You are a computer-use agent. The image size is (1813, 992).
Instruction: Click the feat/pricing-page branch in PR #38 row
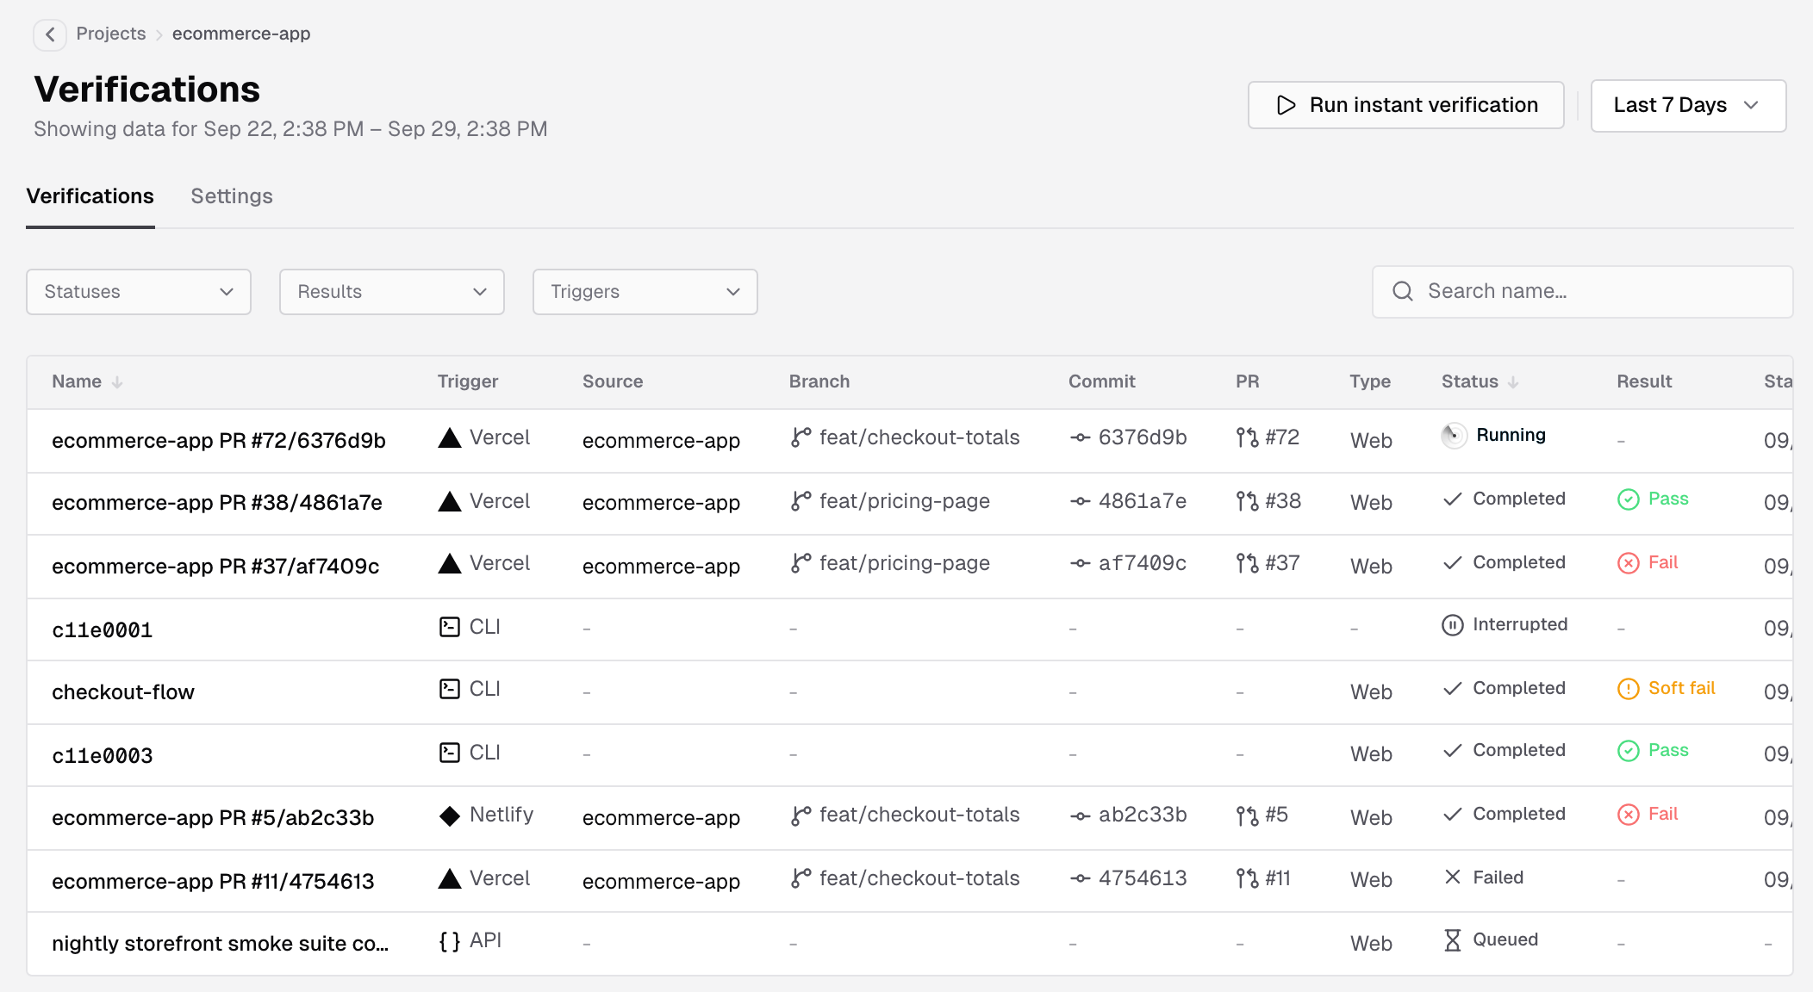905,501
